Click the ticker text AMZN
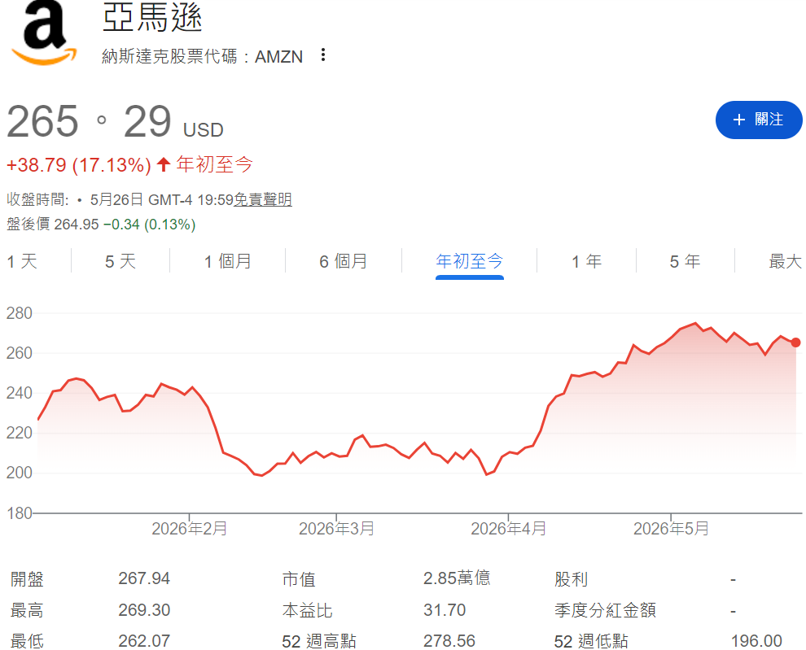Image resolution: width=806 pixels, height=650 pixels. click(278, 56)
